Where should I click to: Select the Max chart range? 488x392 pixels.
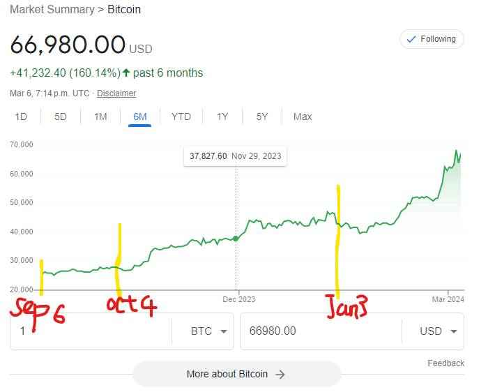(303, 116)
